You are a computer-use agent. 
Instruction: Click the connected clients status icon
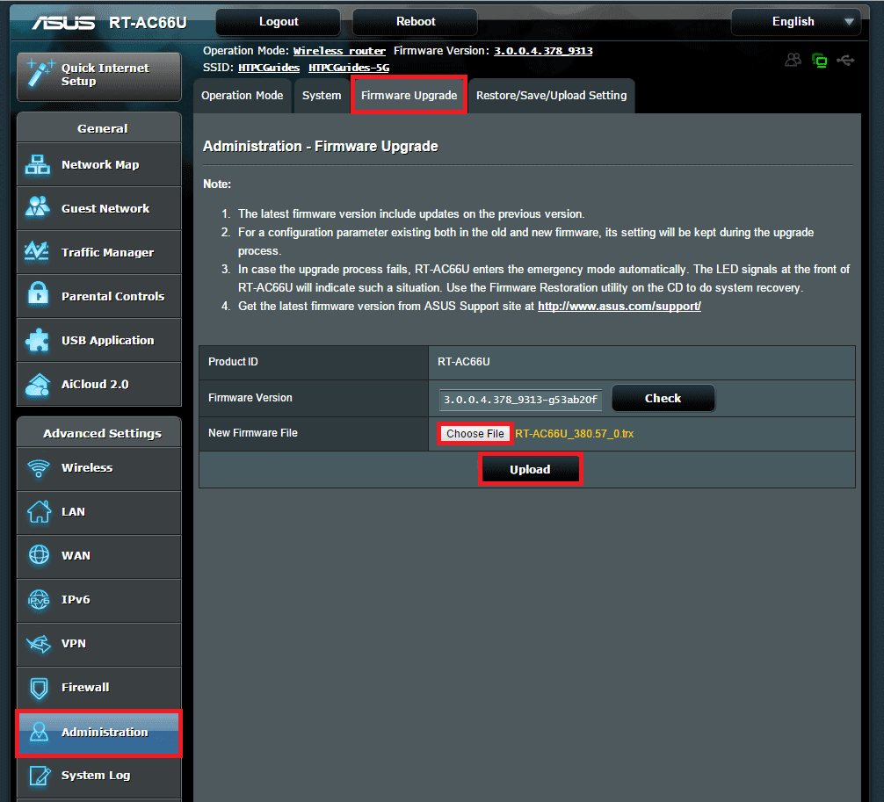(x=793, y=61)
